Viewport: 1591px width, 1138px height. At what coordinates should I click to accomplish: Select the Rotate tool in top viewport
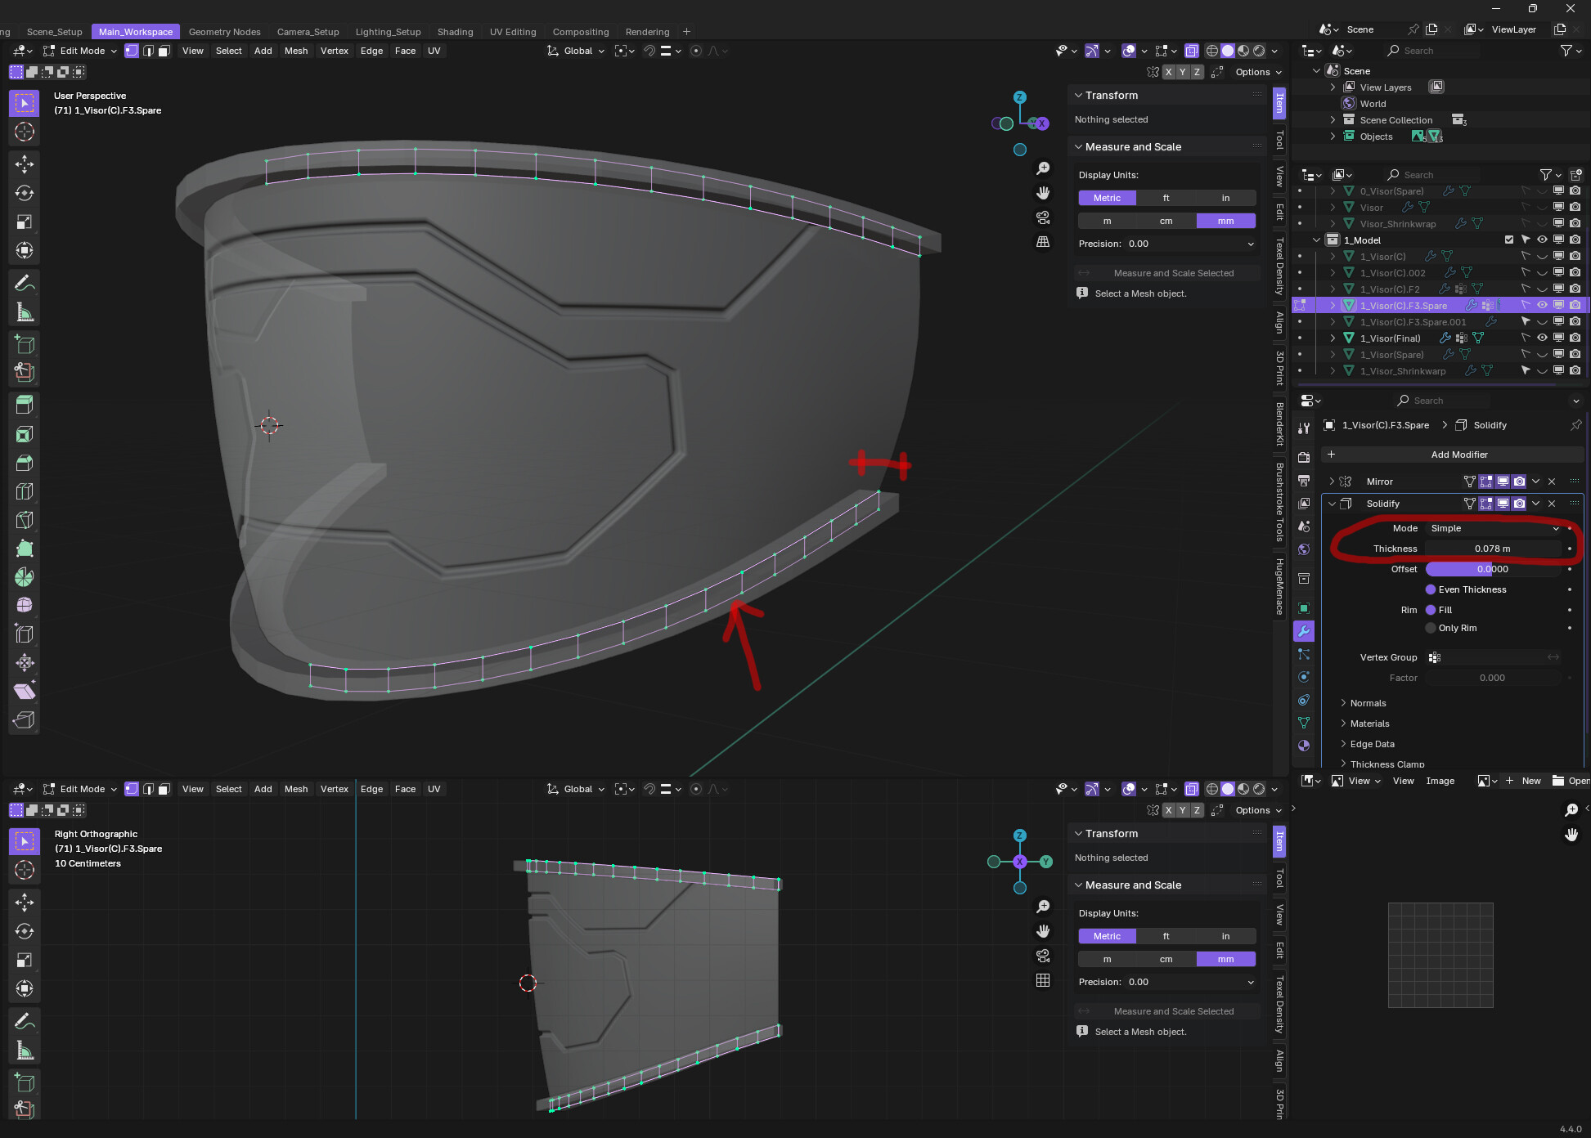[25, 193]
